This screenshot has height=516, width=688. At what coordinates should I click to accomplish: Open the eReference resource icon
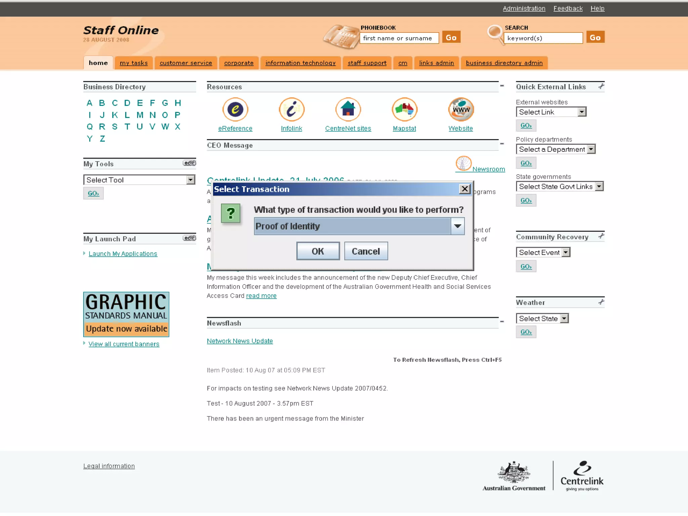click(x=235, y=110)
